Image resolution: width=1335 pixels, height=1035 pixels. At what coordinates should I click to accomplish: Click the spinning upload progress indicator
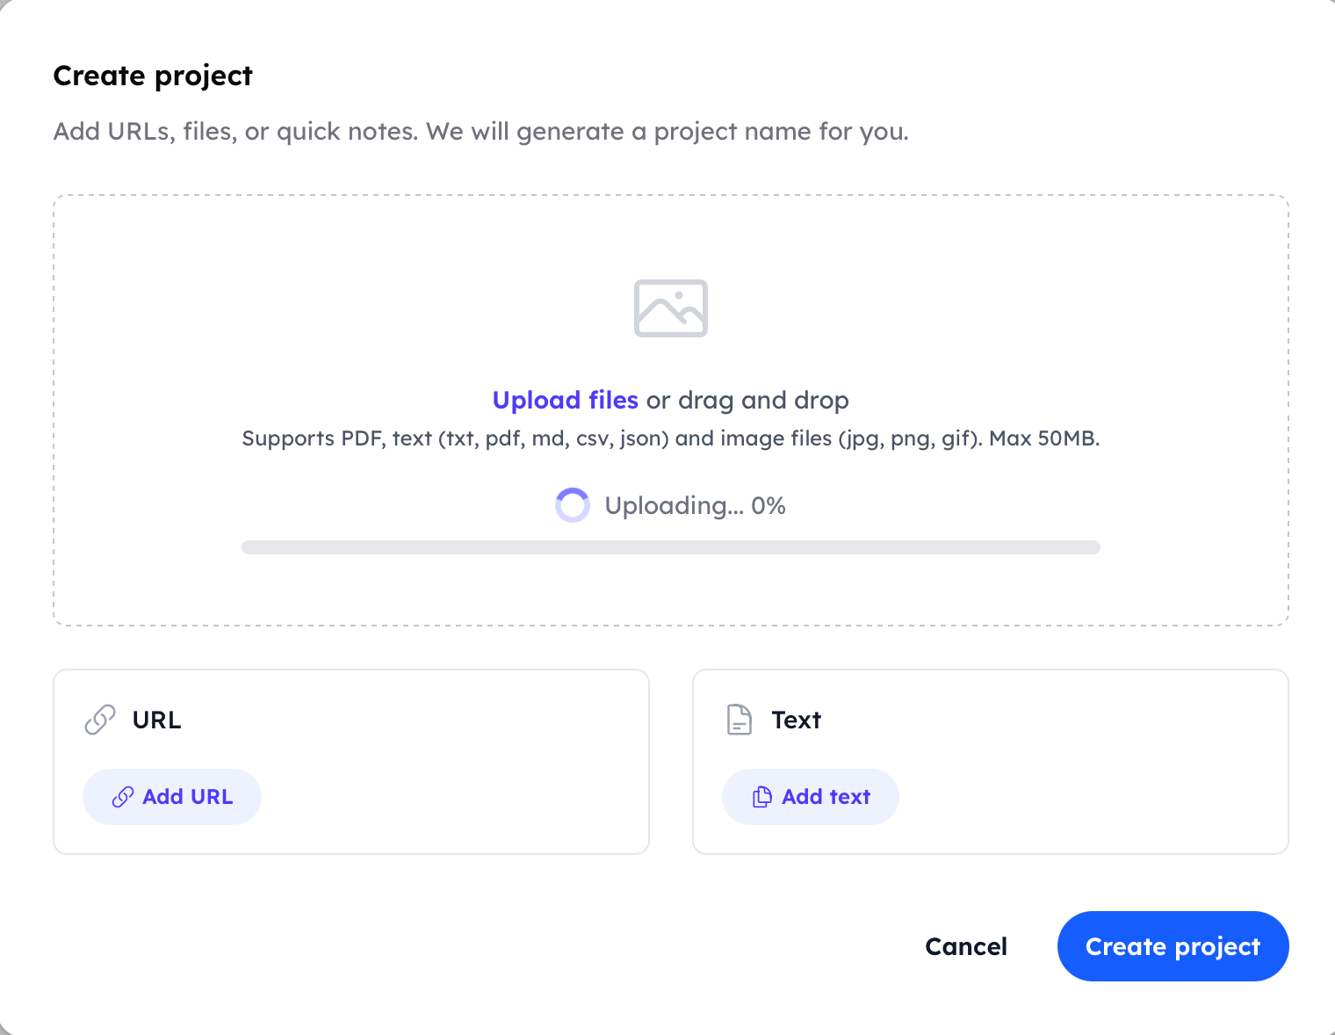[573, 505]
